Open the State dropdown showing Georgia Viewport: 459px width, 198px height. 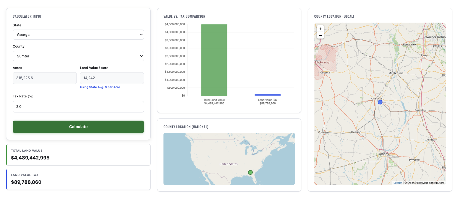click(78, 35)
